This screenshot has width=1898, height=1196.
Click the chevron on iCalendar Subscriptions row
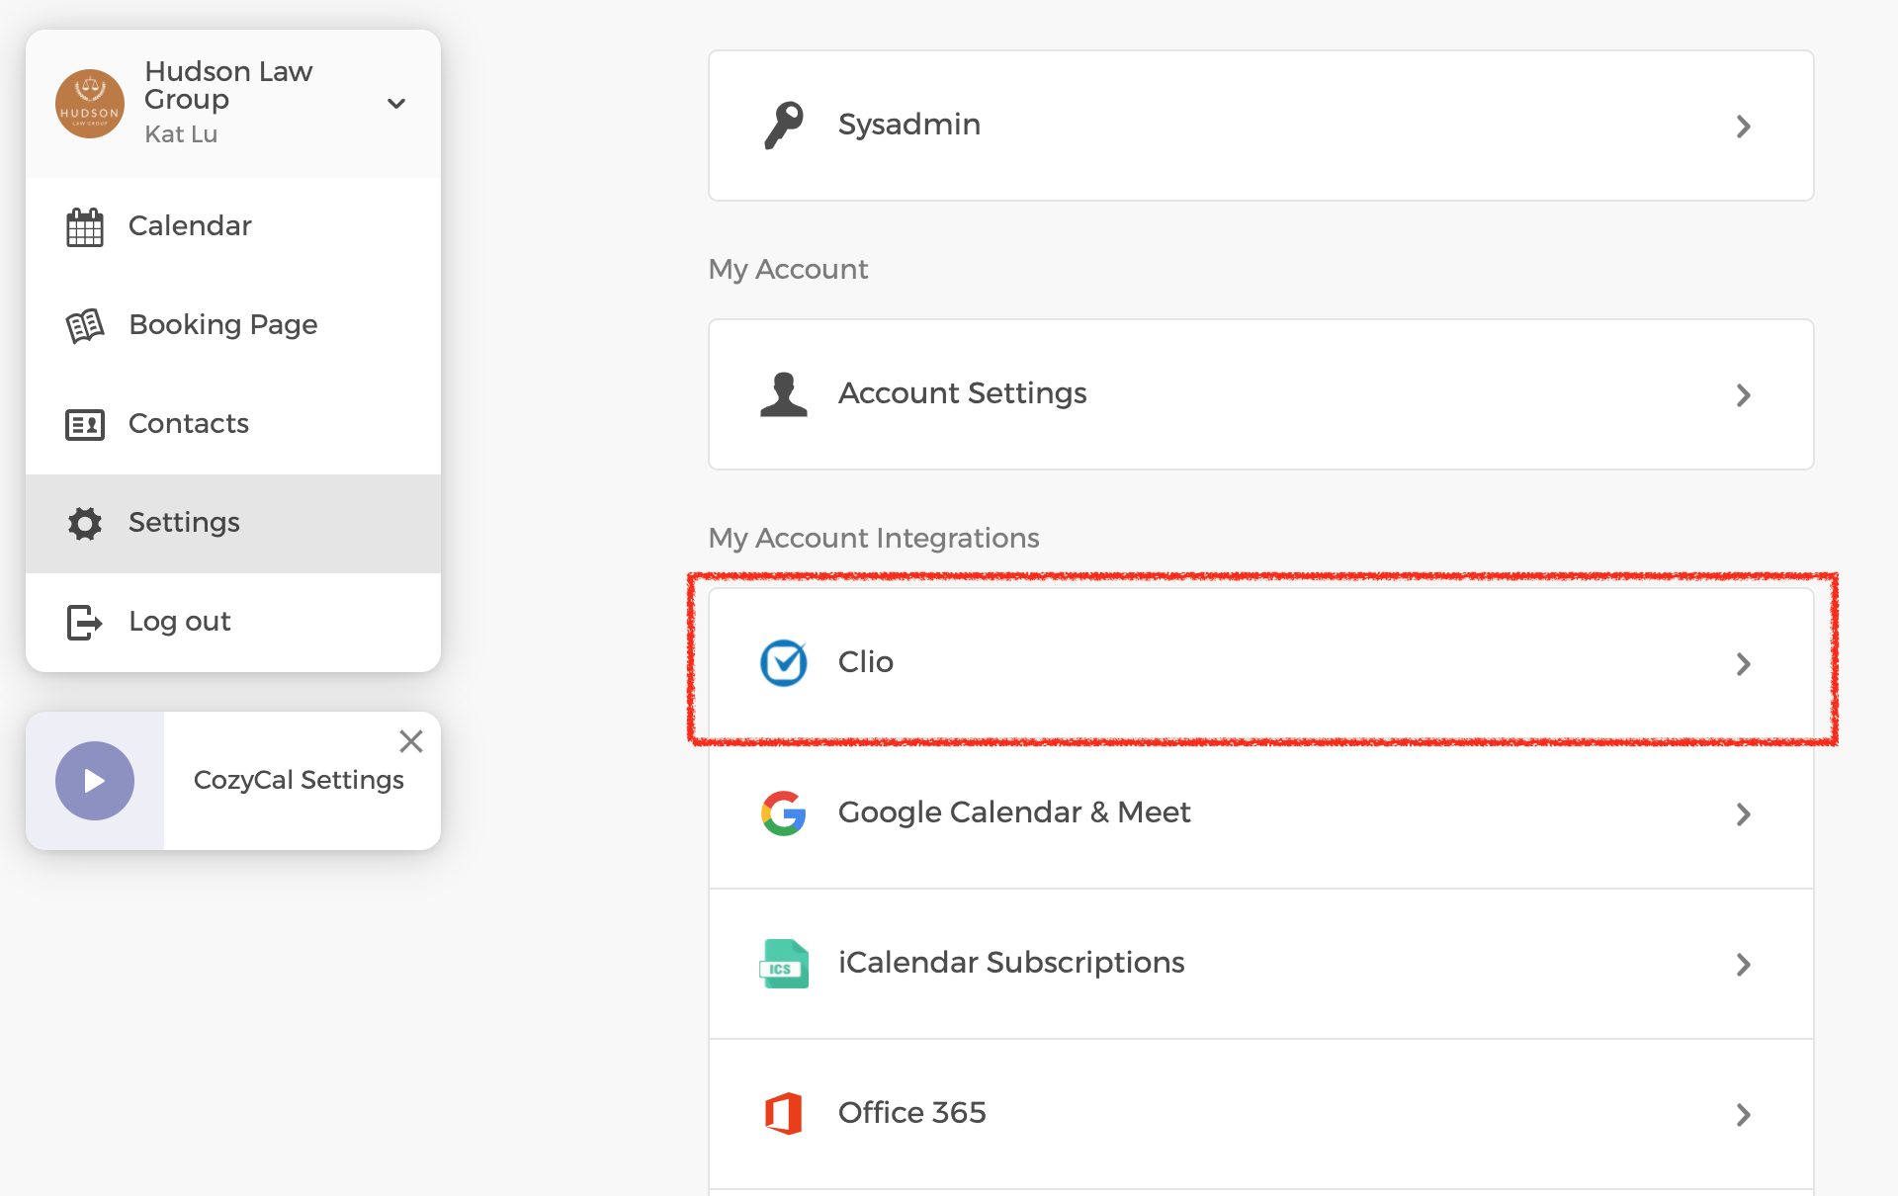(1744, 965)
